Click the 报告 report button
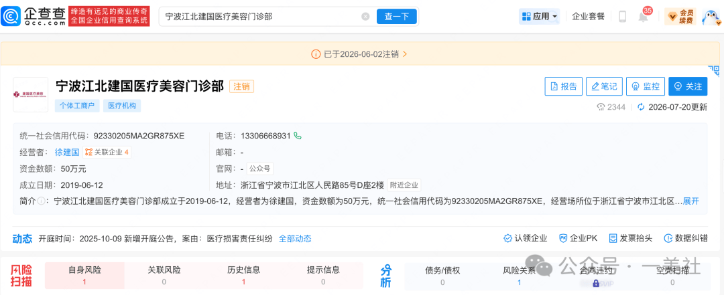724x295 pixels. click(x=564, y=86)
